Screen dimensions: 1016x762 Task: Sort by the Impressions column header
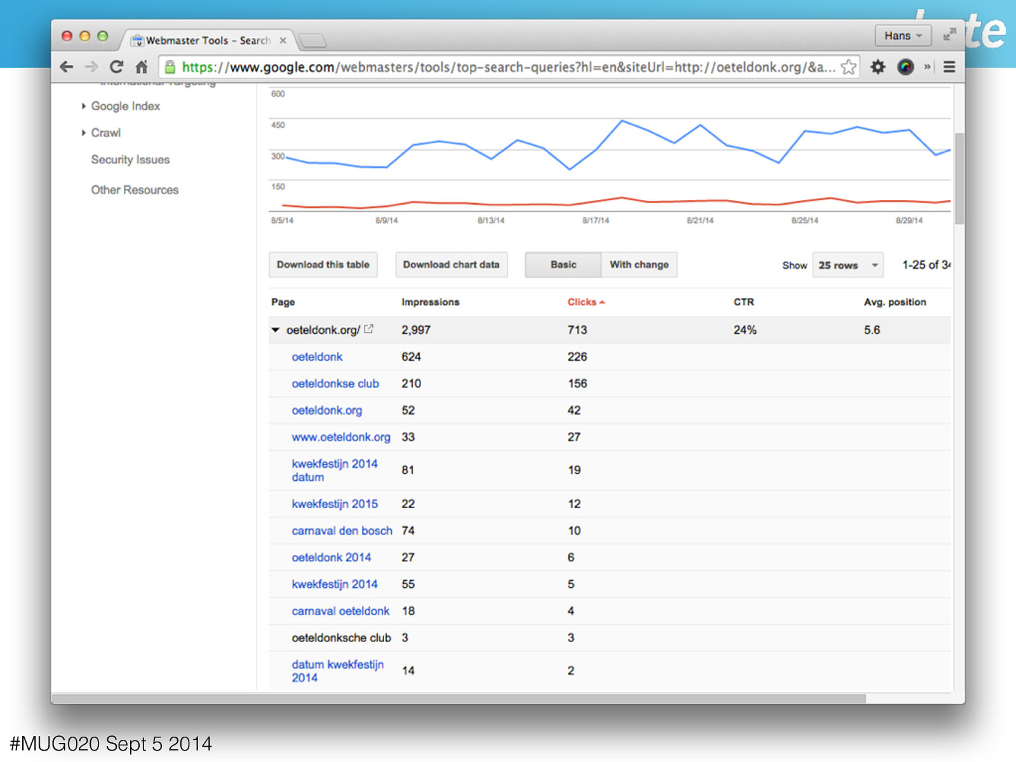coord(430,302)
